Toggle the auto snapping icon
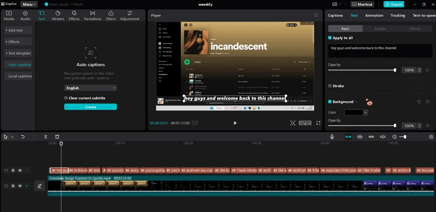 360,137
